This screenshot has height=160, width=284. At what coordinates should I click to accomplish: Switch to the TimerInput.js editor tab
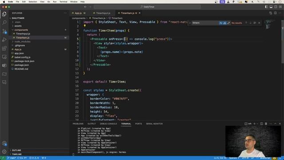click(x=103, y=13)
